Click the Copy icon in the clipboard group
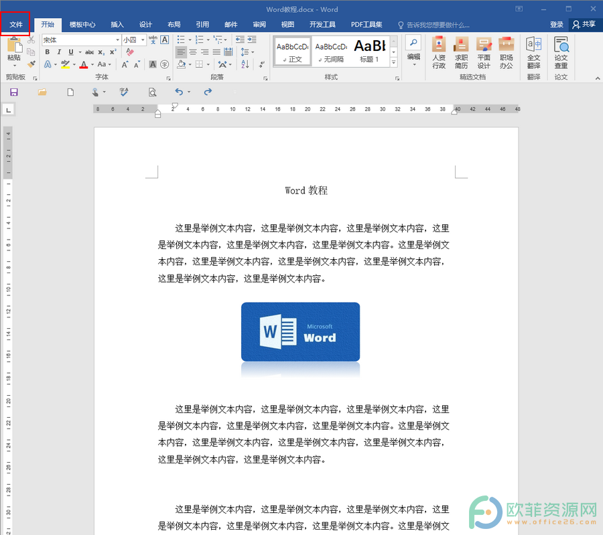The width and height of the screenshot is (603, 535). point(31,52)
